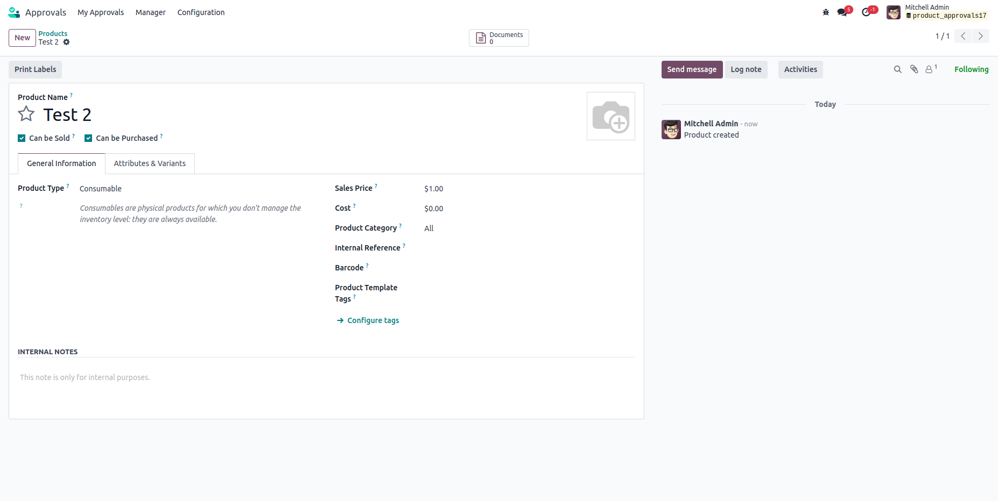The image size is (998, 501).
Task: Uncheck the Can be Sold checkbox
Action: coord(22,138)
